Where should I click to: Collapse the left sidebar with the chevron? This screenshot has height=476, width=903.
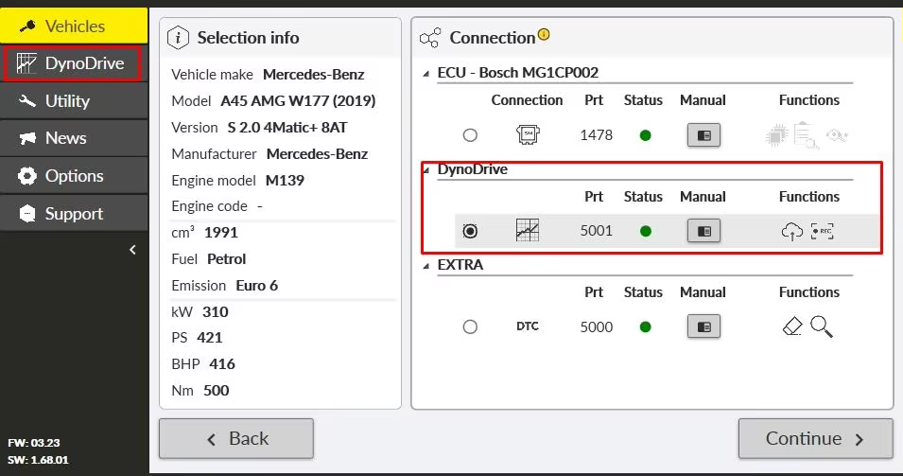click(x=132, y=250)
